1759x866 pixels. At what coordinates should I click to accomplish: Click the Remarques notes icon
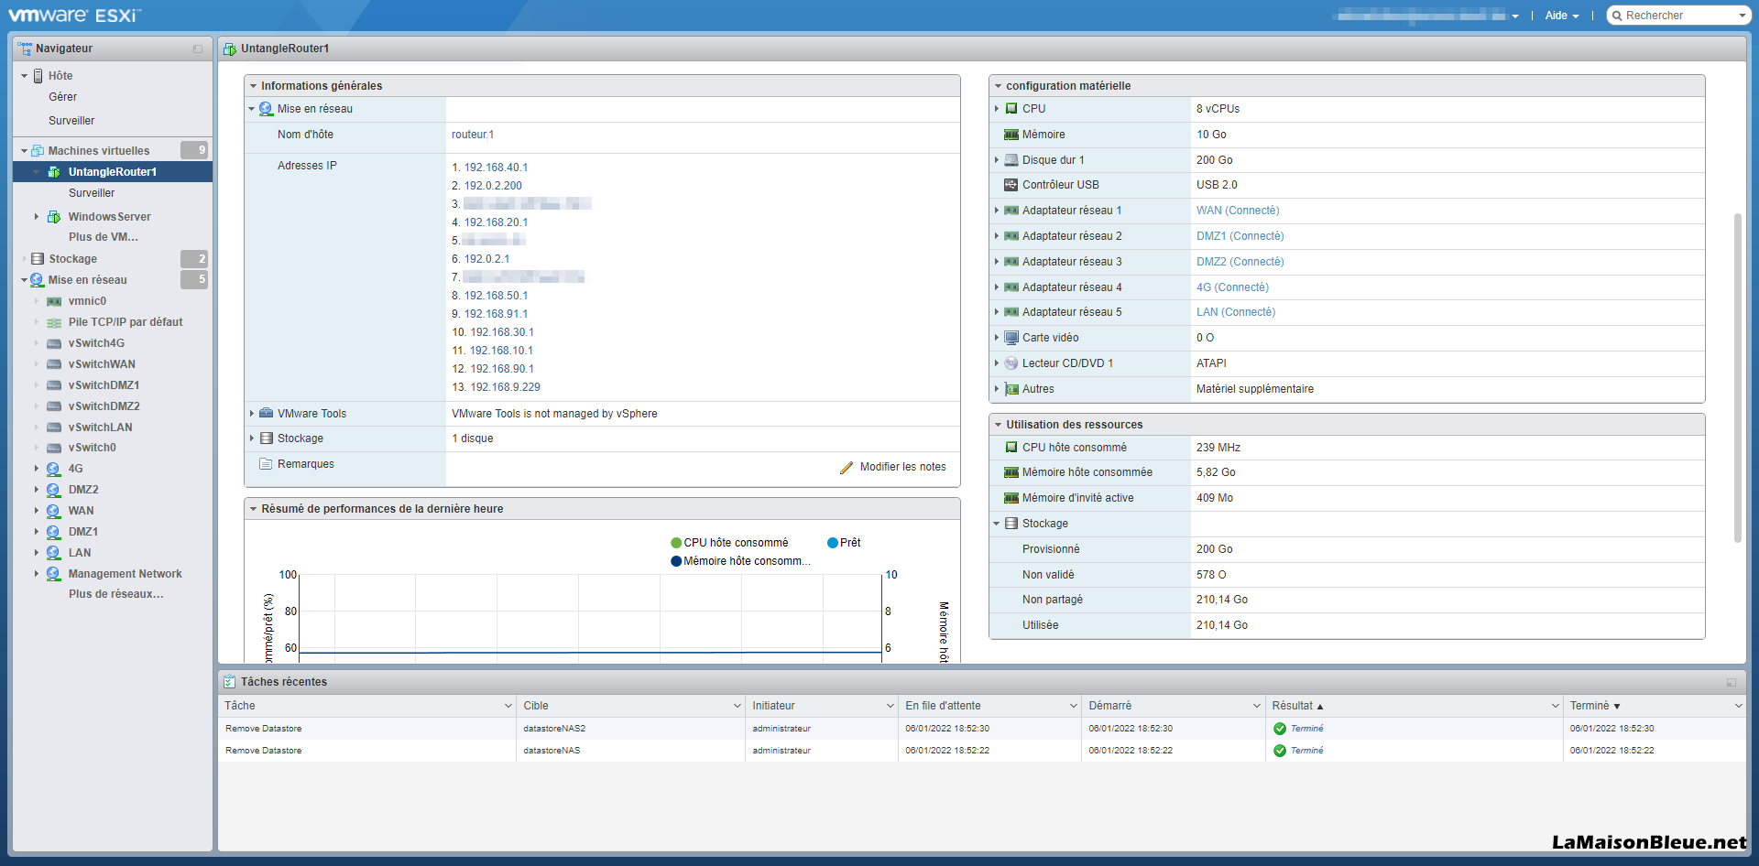tap(266, 464)
